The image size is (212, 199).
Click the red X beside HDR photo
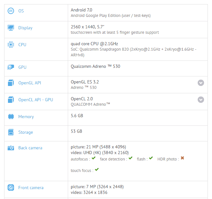(x=182, y=158)
